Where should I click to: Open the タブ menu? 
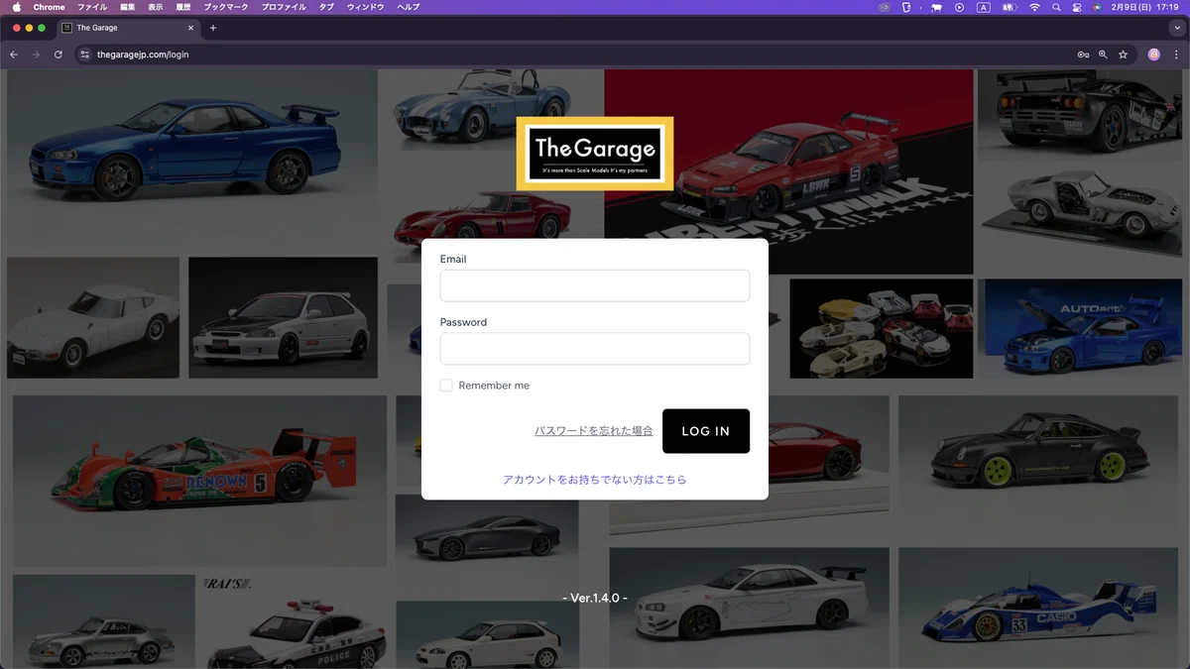point(327,7)
